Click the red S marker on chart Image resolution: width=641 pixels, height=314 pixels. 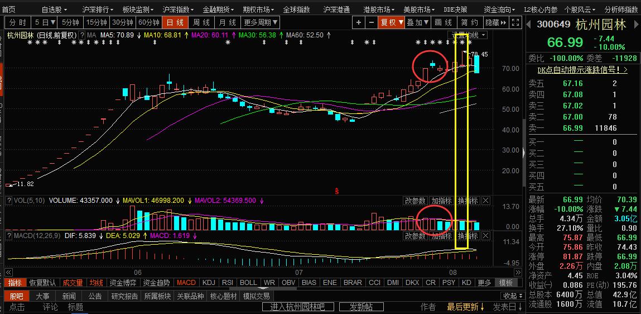[337, 191]
